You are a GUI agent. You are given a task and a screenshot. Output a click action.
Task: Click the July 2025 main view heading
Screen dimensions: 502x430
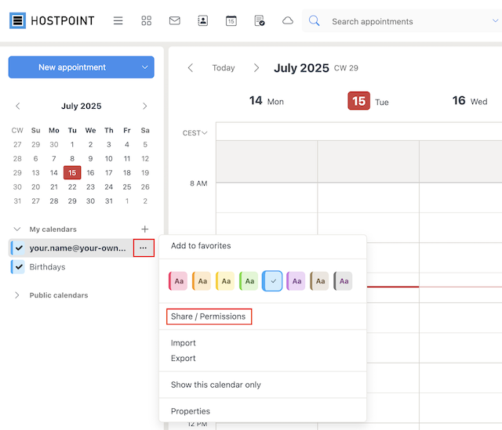(x=301, y=68)
